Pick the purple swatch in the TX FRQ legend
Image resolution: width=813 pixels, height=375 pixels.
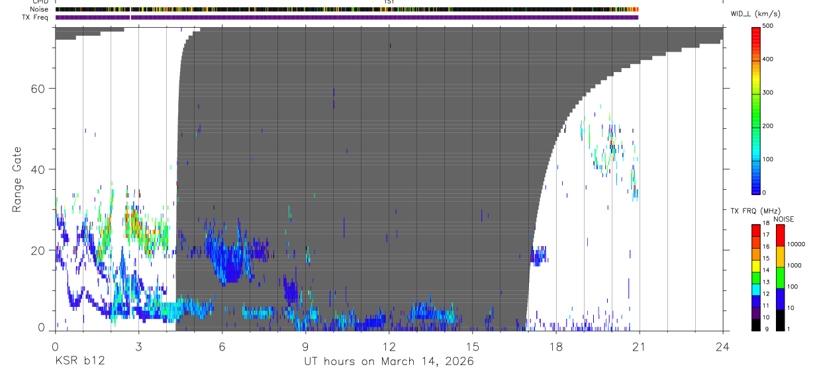tap(755, 312)
